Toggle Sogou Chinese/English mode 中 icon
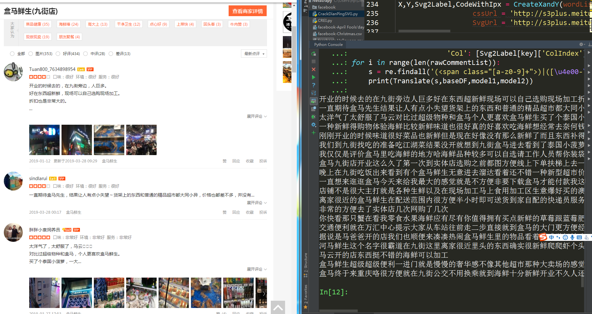592x314 pixels. 551,237
